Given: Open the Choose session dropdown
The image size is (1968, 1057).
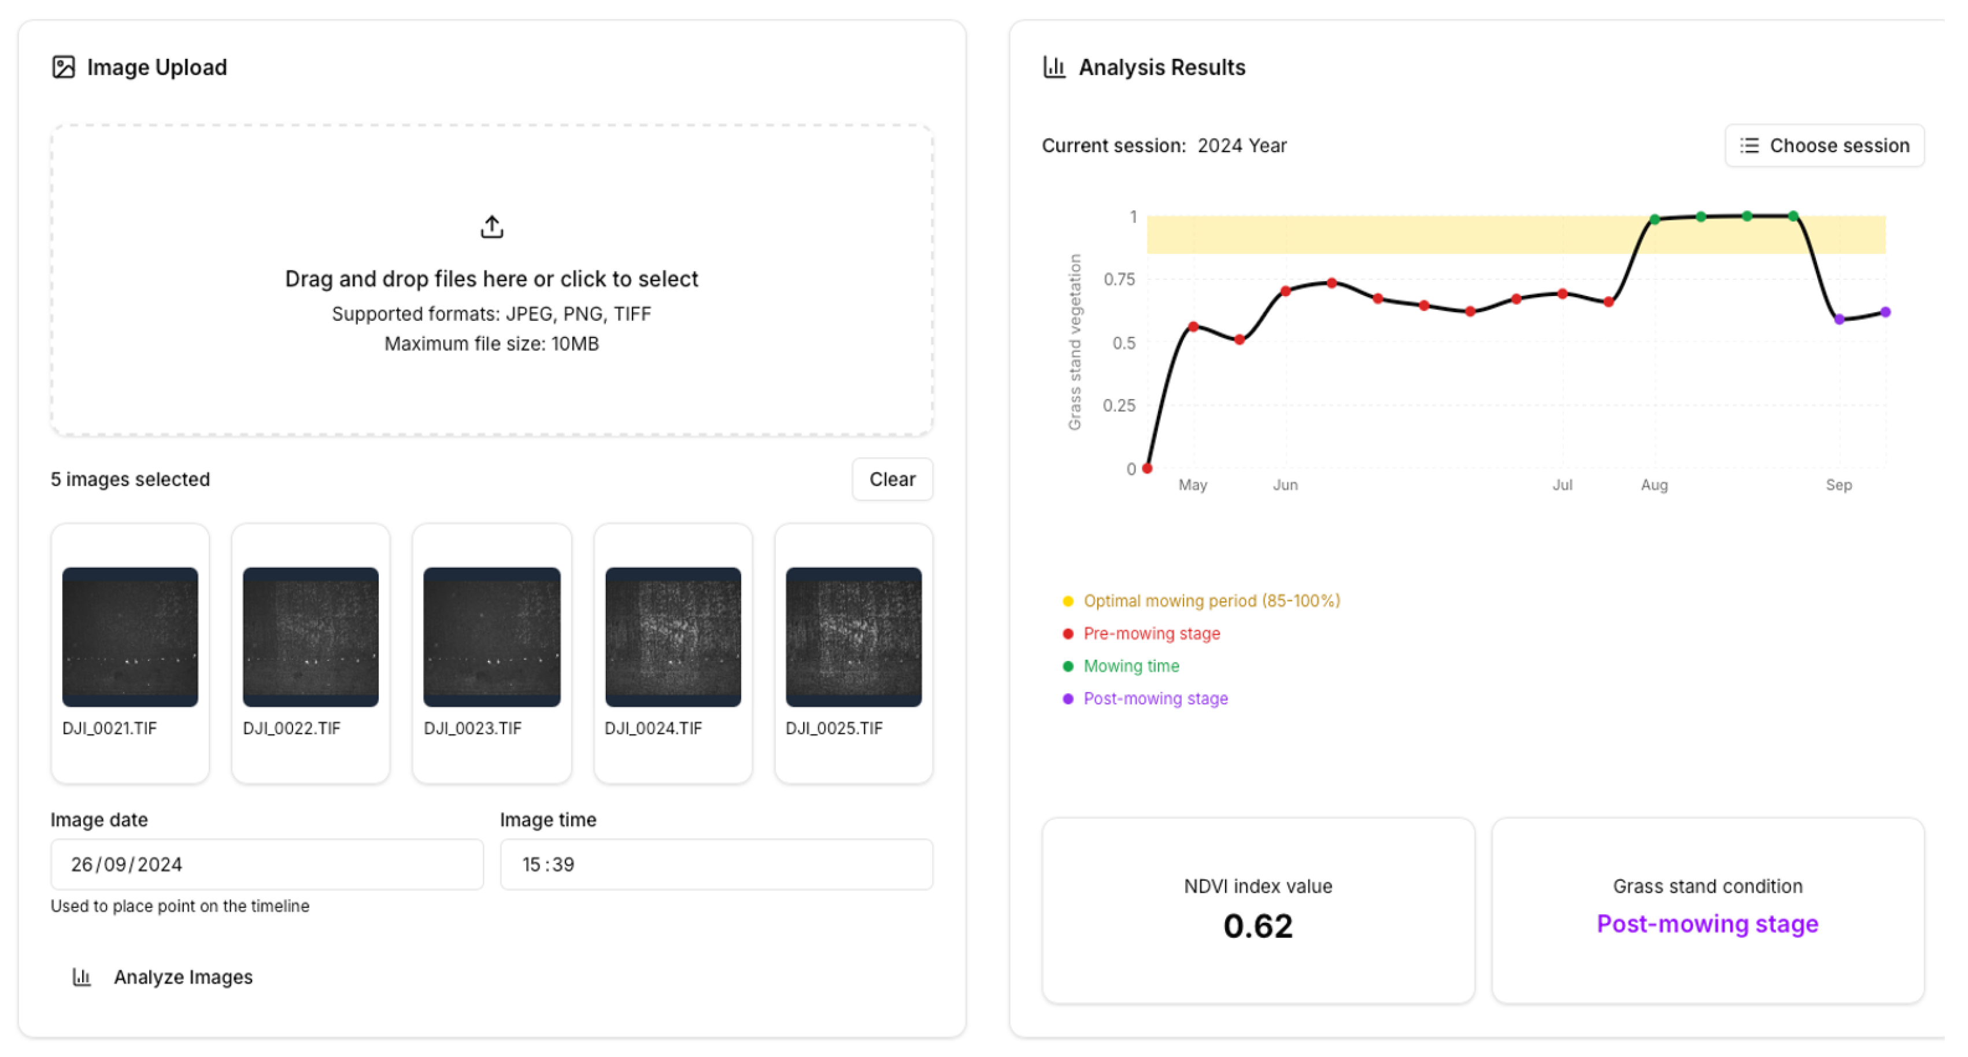Looking at the screenshot, I should (x=1823, y=146).
